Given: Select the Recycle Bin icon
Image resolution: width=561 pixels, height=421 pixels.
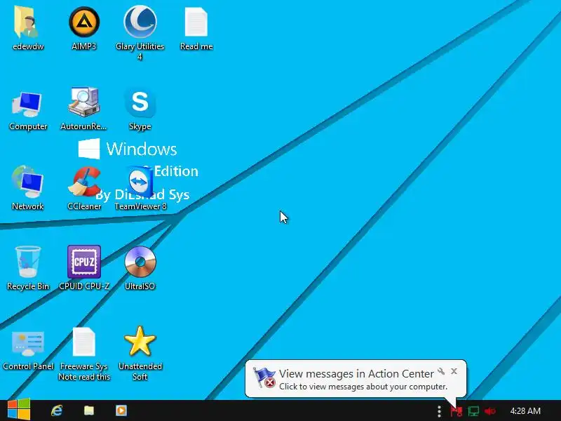Looking at the screenshot, I should click(27, 262).
